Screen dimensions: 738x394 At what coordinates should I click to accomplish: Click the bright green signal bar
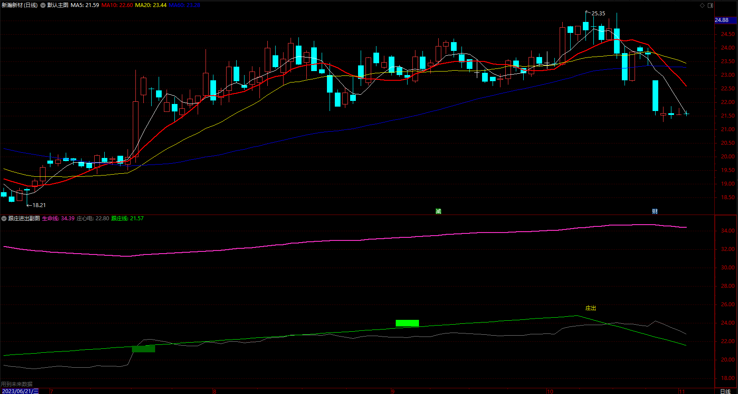pos(407,323)
